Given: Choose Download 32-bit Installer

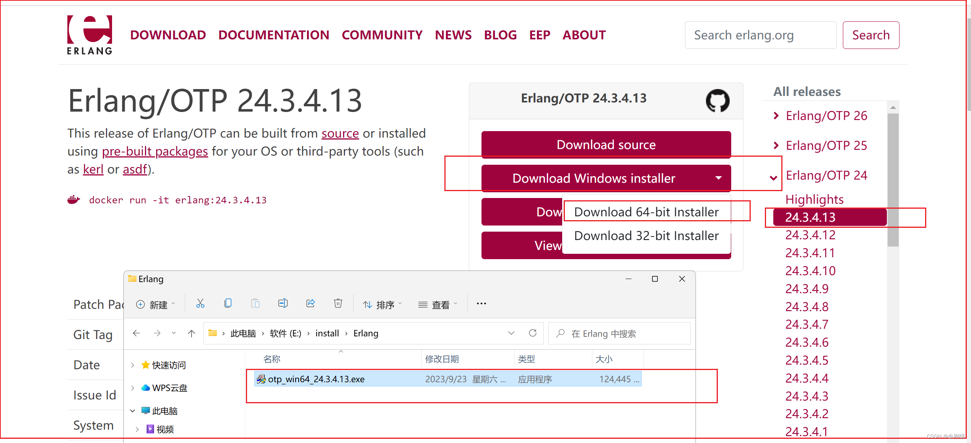Looking at the screenshot, I should click(646, 235).
